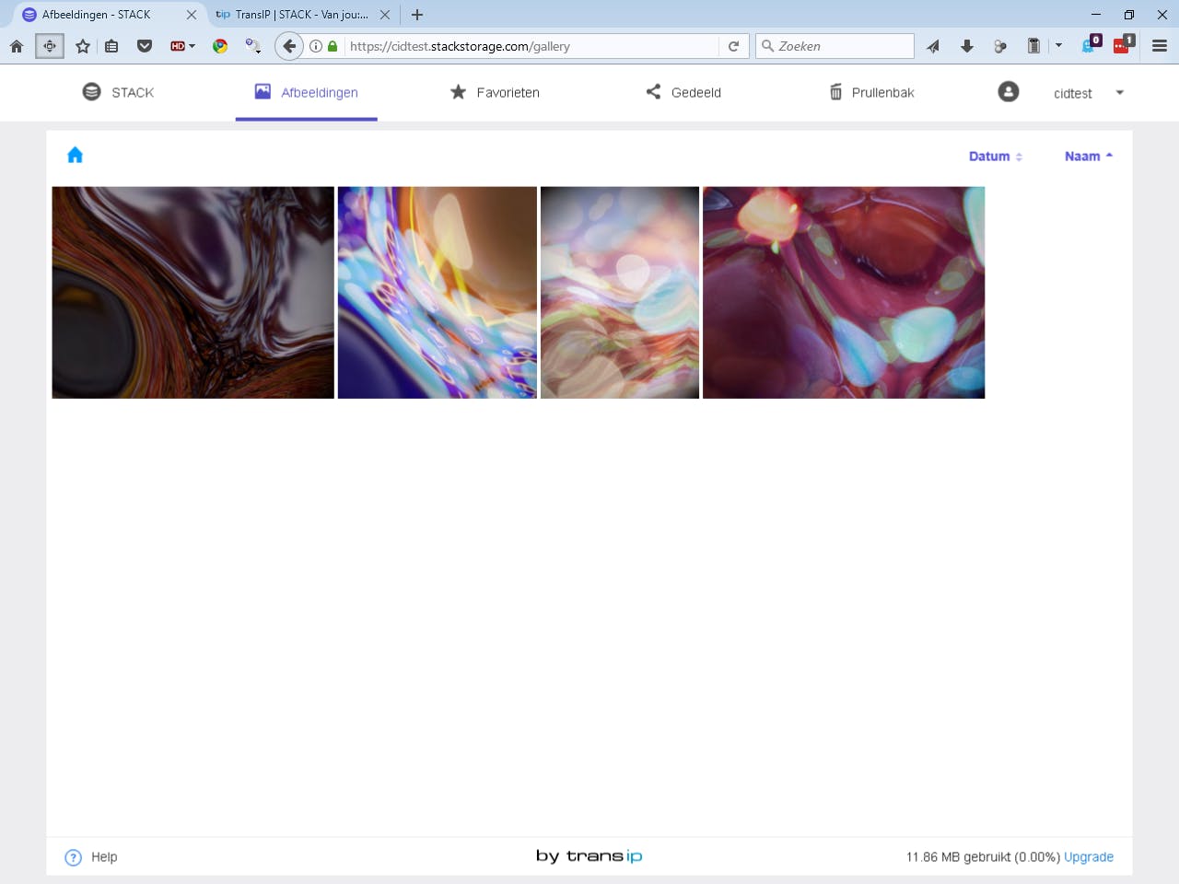Screen dimensions: 1179x884
Task: Open the Gedeeld shared items tab
Action: pyautogui.click(x=683, y=92)
